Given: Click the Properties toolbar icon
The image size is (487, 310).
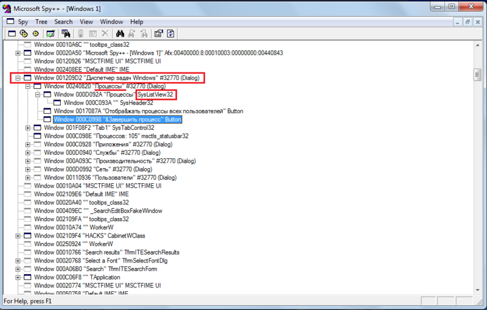Looking at the screenshot, I should coord(159,33).
